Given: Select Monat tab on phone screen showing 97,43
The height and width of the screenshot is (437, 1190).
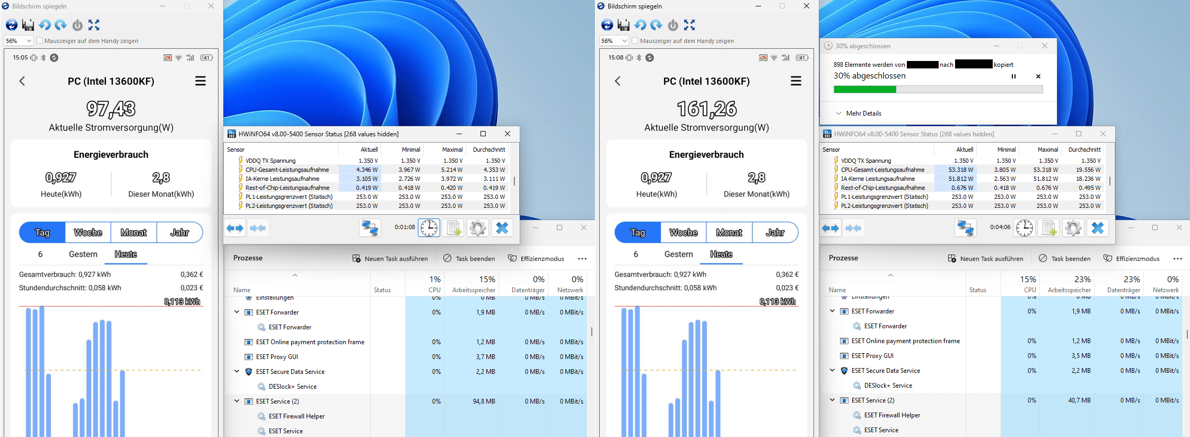Looking at the screenshot, I should coord(134,232).
